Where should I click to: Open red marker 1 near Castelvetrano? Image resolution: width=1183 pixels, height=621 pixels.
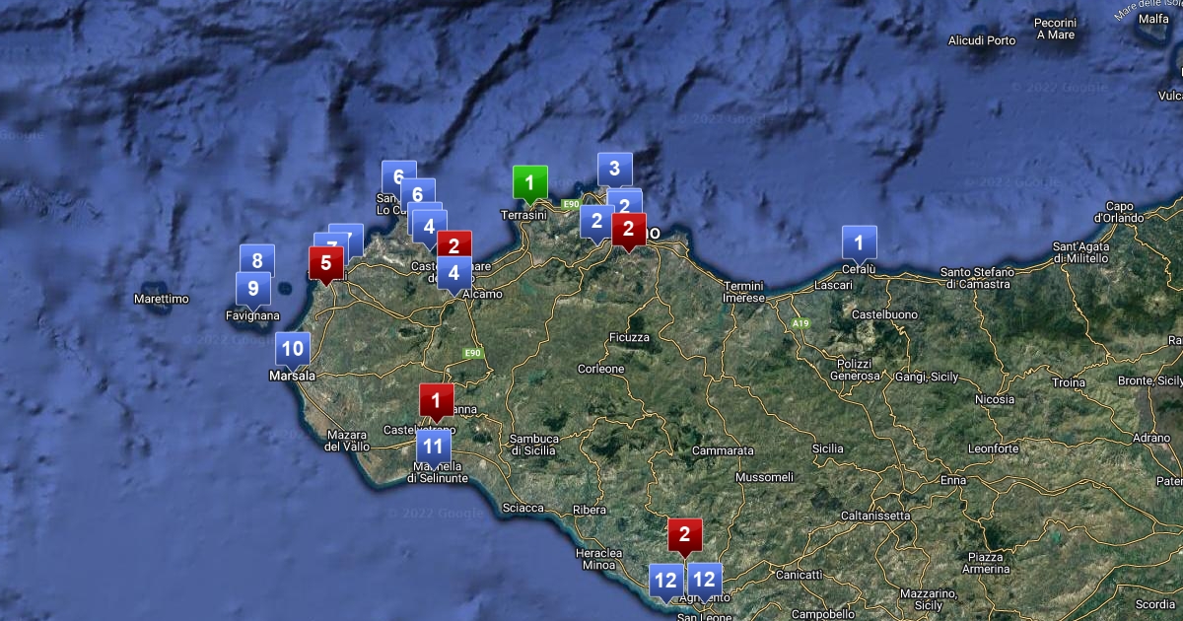pos(436,400)
